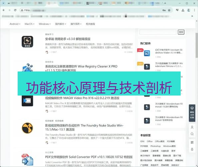Click the page vertical scrollbar thumb
The height and width of the screenshot is (167, 198).
(197, 45)
